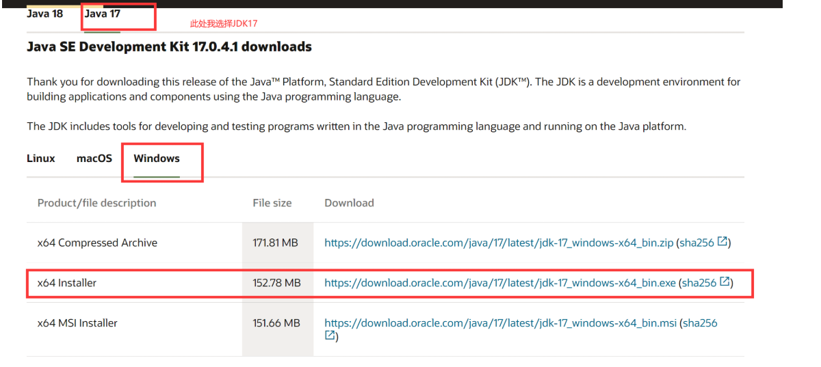
Task: Click the 171.81 MB file size
Action: pyautogui.click(x=275, y=243)
